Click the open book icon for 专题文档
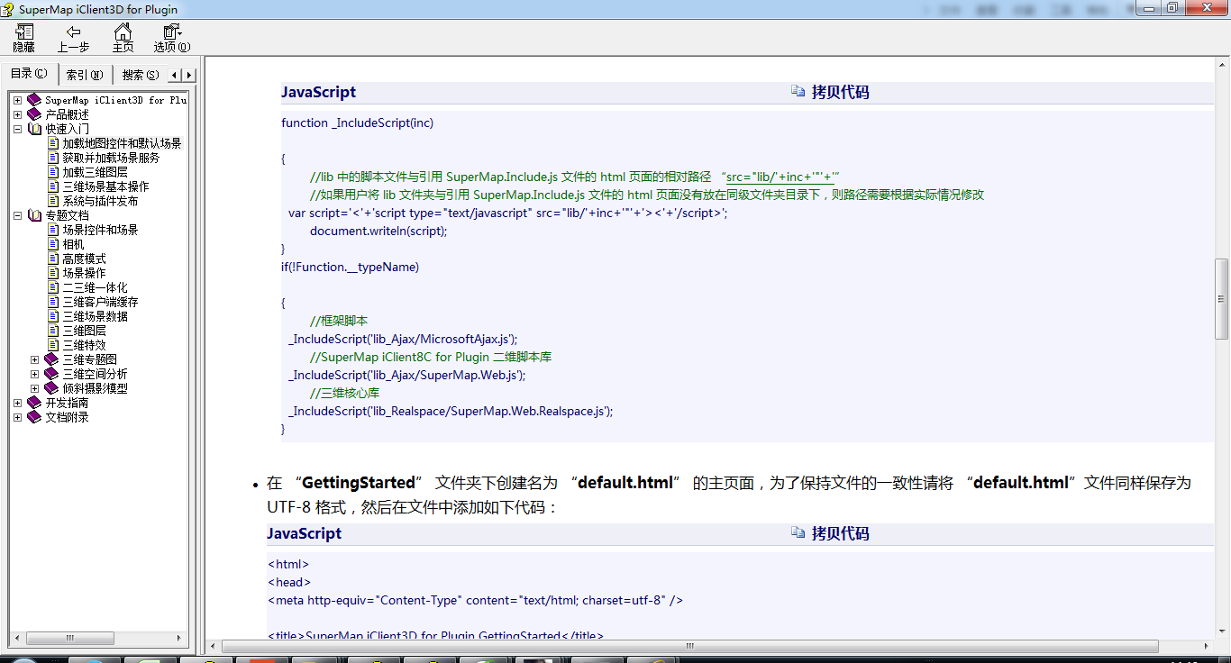This screenshot has width=1231, height=663. pos(34,215)
